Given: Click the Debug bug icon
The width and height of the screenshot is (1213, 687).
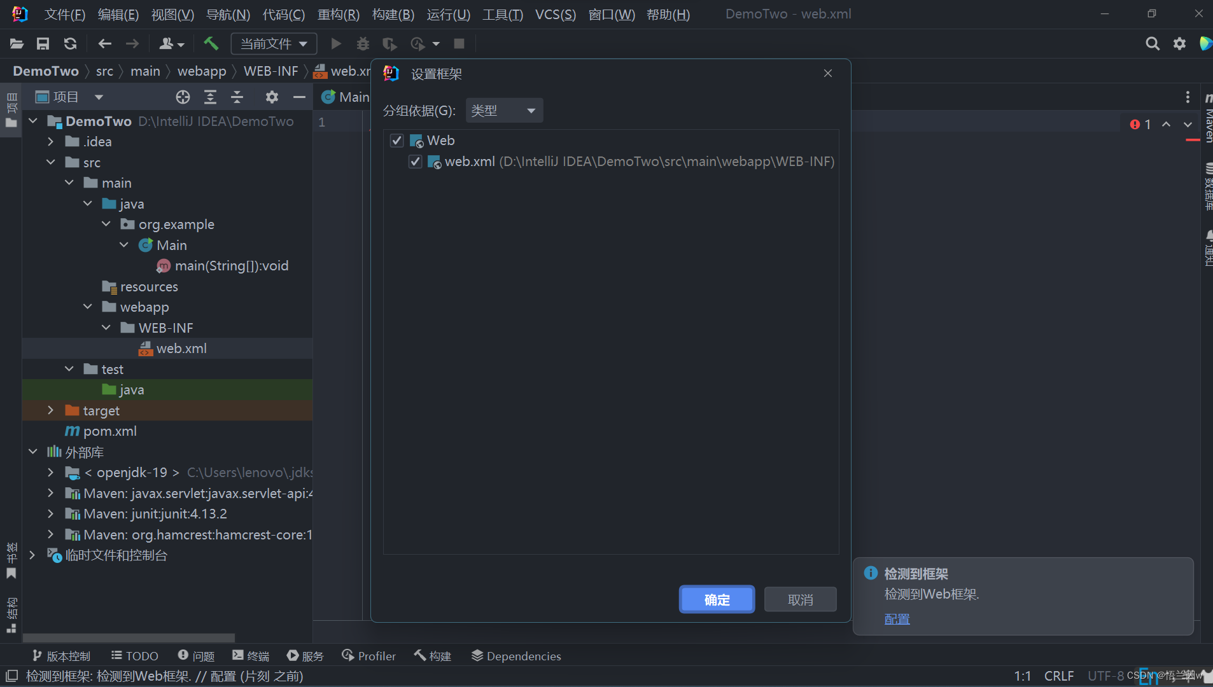Looking at the screenshot, I should coord(363,43).
